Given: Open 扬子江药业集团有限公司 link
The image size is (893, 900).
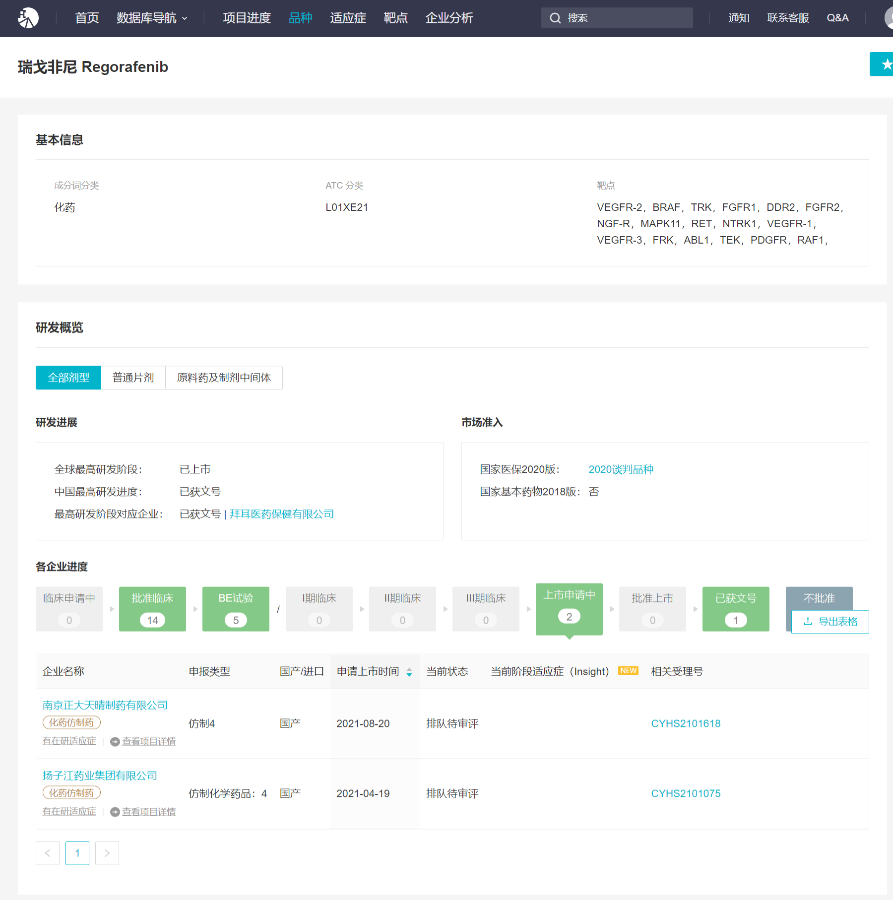Looking at the screenshot, I should coord(100,775).
